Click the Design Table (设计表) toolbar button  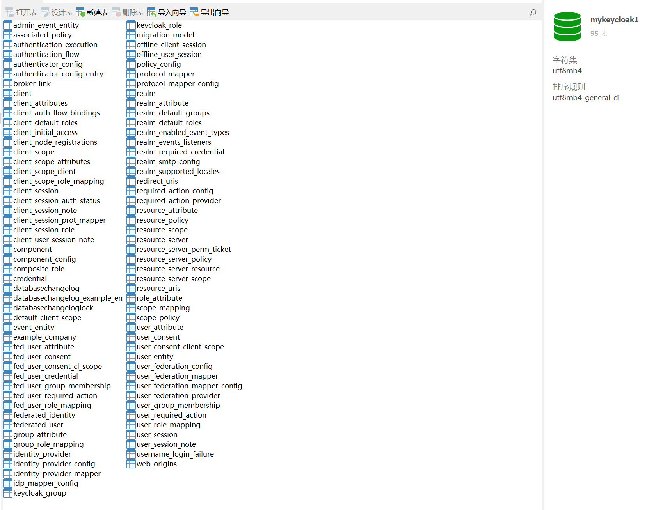[x=57, y=12]
